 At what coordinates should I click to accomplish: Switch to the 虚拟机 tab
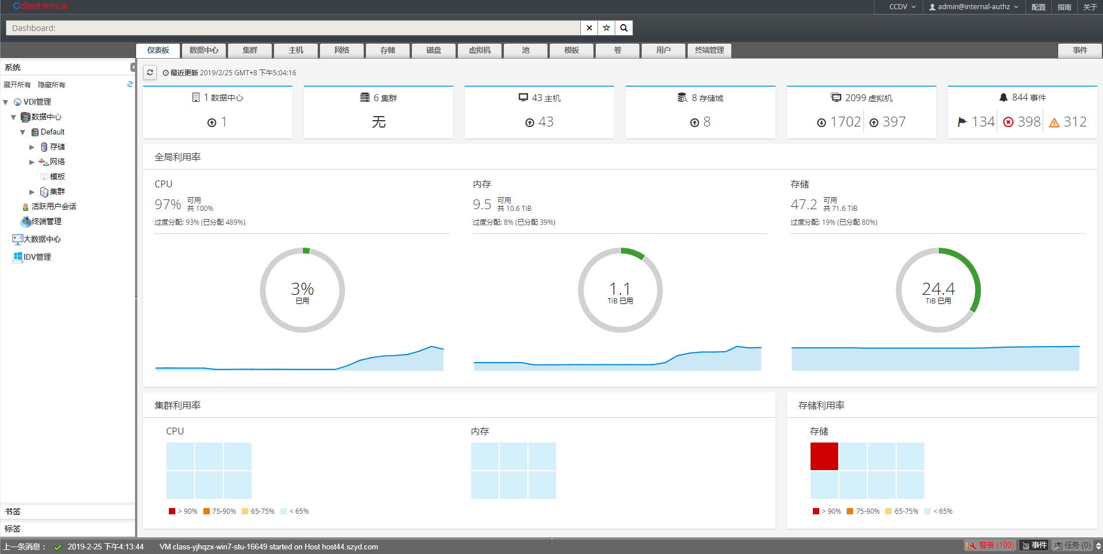click(480, 51)
